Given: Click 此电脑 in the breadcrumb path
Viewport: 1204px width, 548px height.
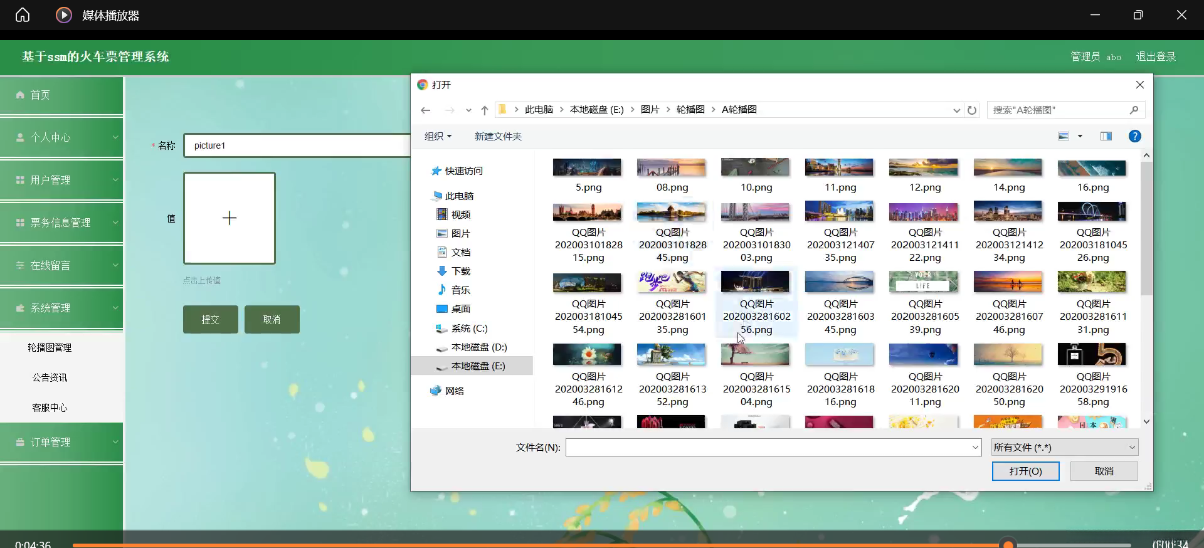Looking at the screenshot, I should coord(539,110).
